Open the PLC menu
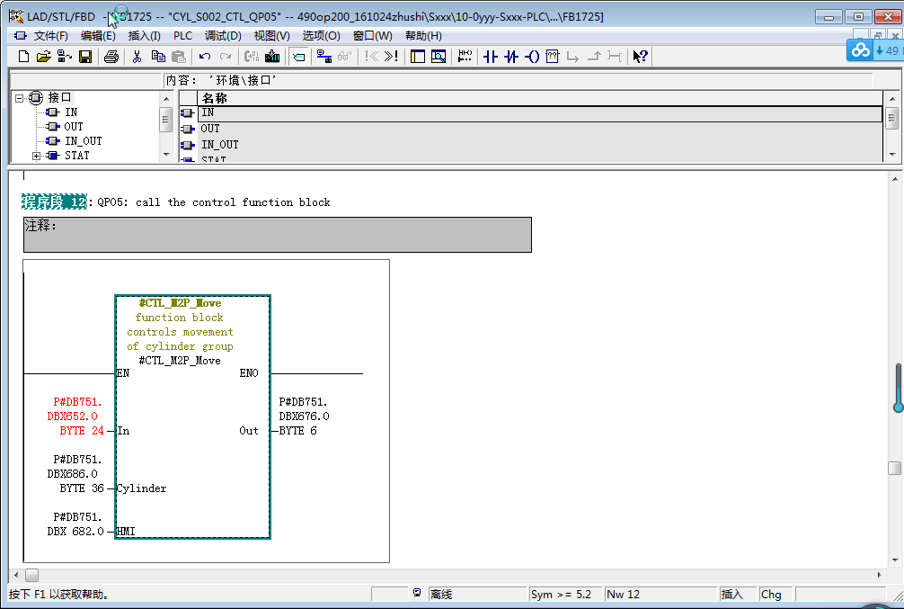Viewport: 904px width, 609px height. coord(182,36)
